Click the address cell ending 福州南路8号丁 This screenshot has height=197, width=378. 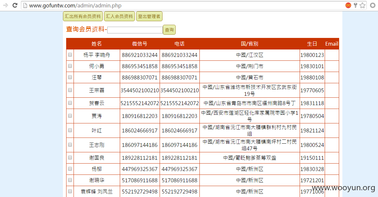pos(250,103)
